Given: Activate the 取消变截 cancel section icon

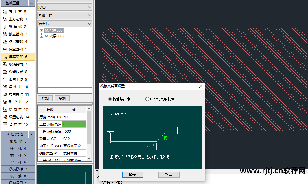Looking at the screenshot, I should [x=5, y=64].
